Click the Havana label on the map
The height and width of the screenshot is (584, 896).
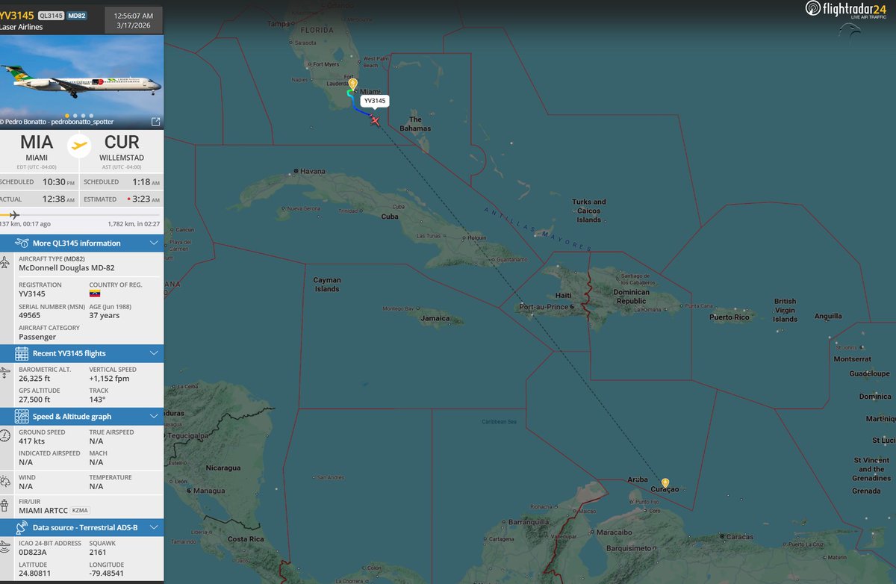tap(313, 171)
